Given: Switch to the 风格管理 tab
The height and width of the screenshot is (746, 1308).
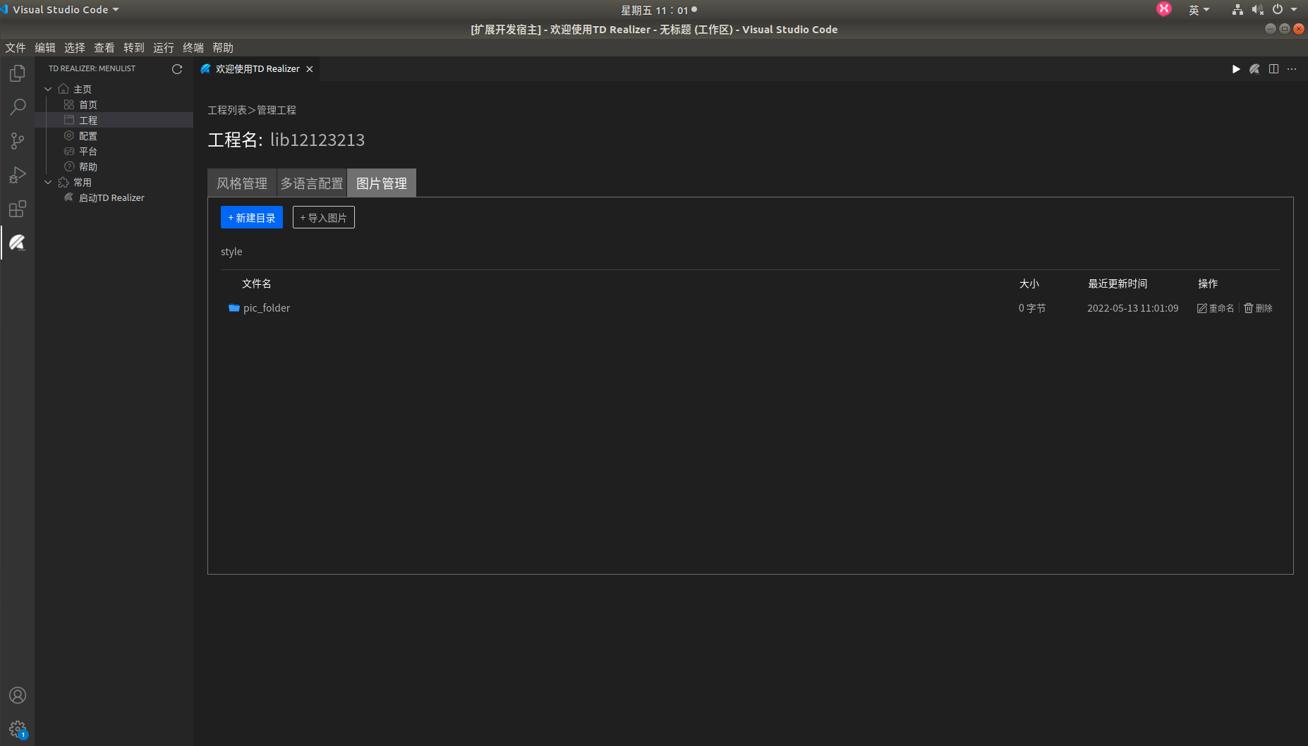Looking at the screenshot, I should [242, 183].
